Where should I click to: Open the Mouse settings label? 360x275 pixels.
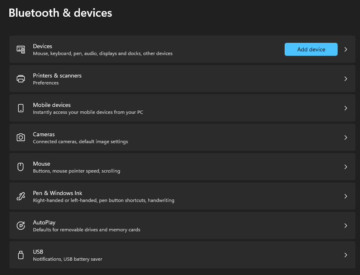pyautogui.click(x=42, y=164)
